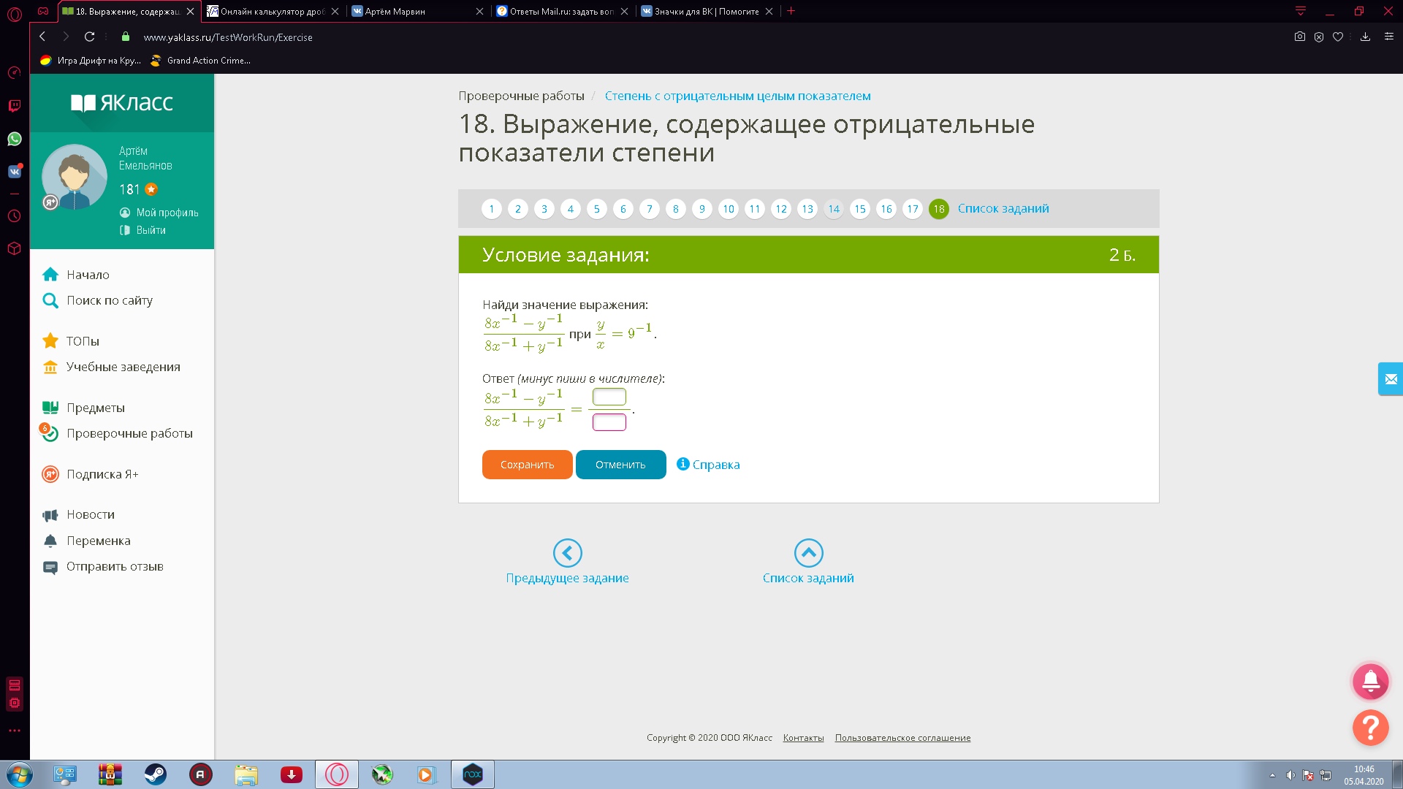Click the denominator answer input field
1403x789 pixels.
pos(609,422)
